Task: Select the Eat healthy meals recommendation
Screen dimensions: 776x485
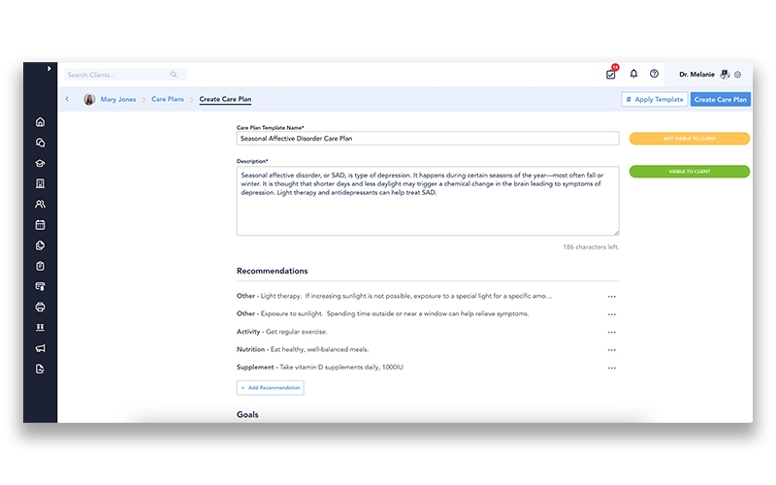Action: [303, 349]
